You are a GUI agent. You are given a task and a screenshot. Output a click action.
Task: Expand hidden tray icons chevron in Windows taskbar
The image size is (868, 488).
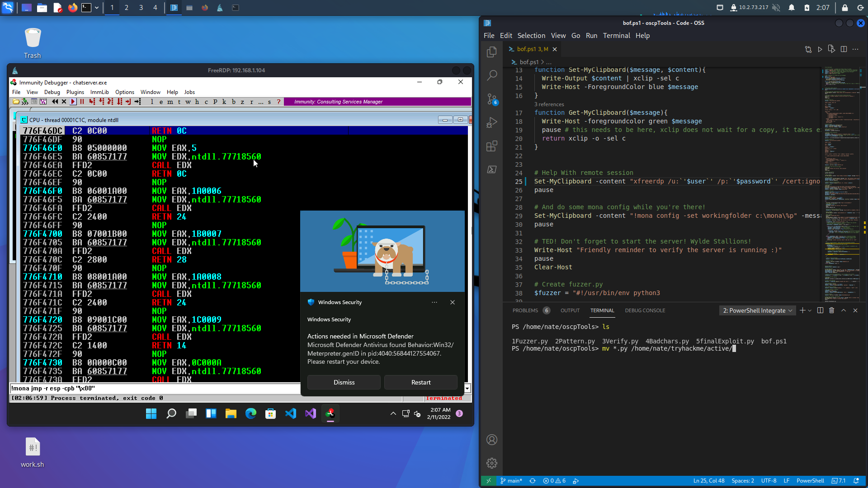pos(393,413)
